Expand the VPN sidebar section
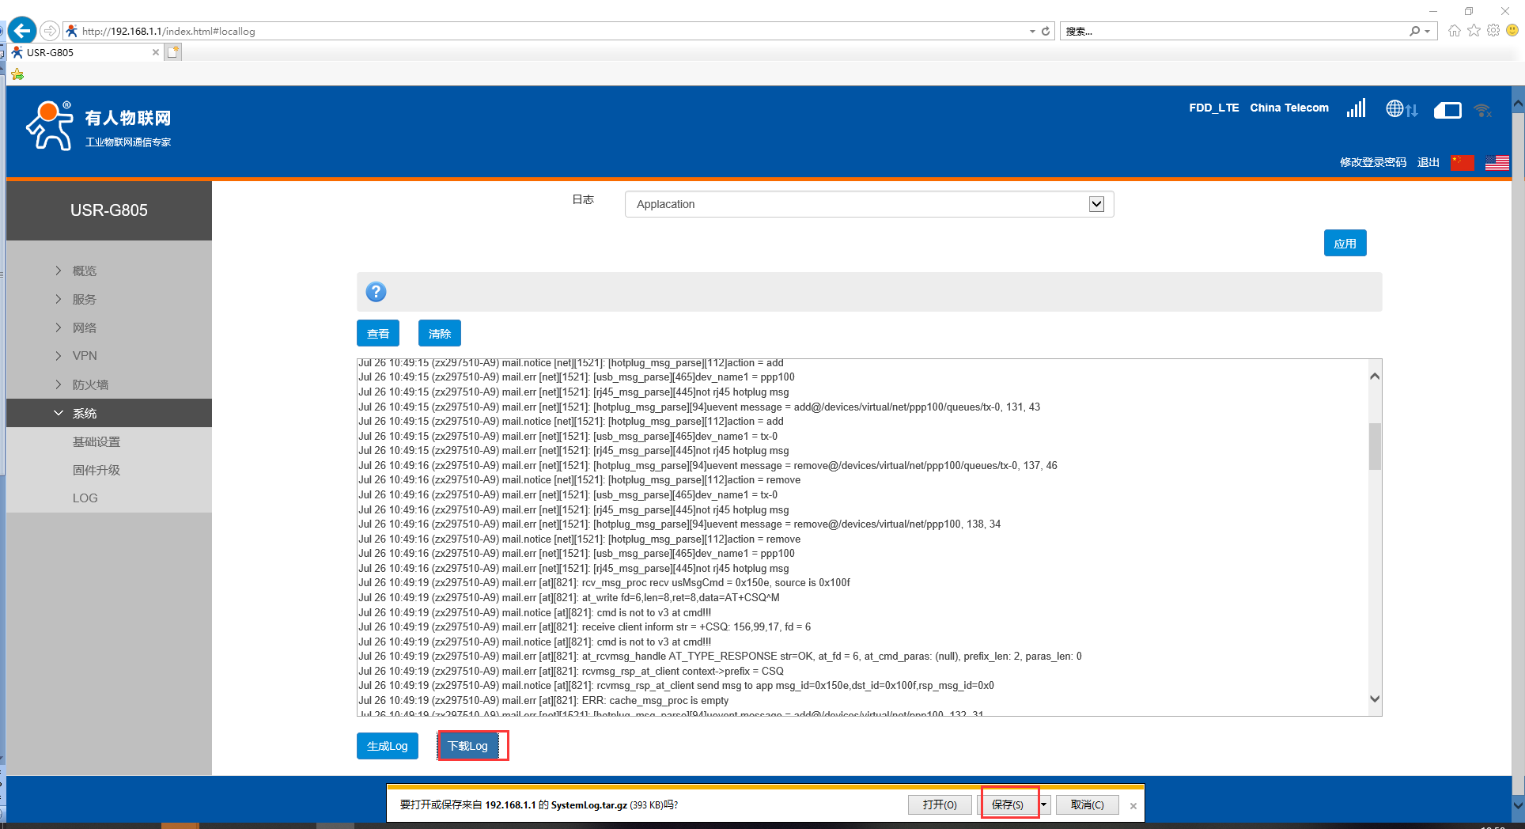1525x829 pixels. click(85, 356)
